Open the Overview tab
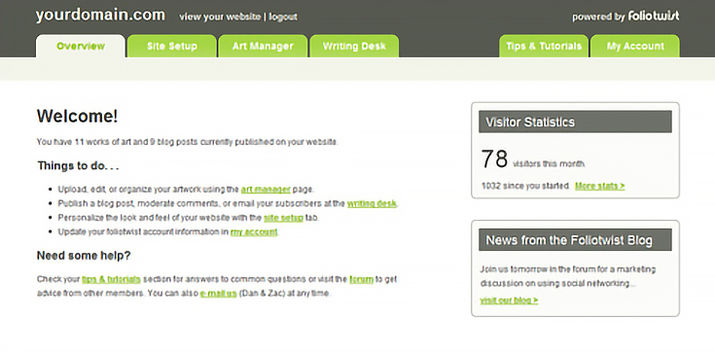Image resolution: width=715 pixels, height=352 pixels. (80, 46)
